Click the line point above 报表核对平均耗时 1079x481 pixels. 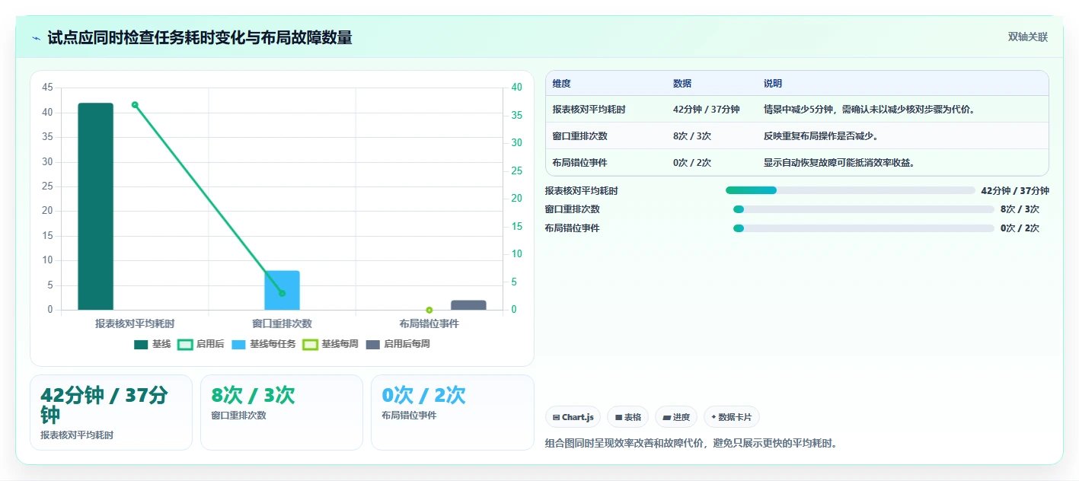click(135, 105)
